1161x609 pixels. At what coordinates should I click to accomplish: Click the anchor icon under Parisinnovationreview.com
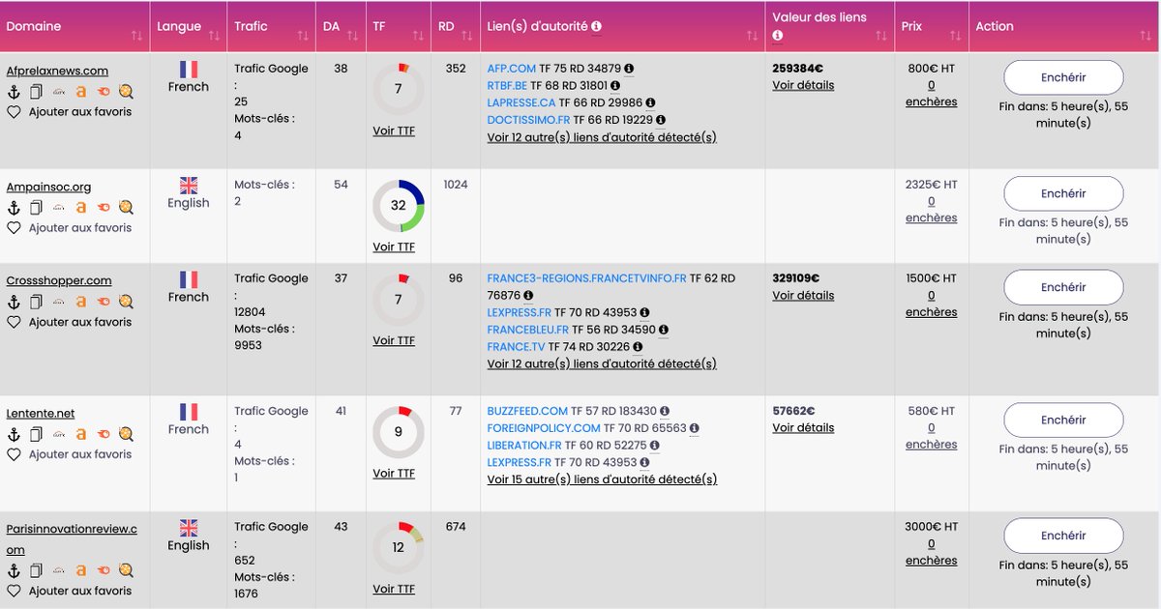coord(14,571)
